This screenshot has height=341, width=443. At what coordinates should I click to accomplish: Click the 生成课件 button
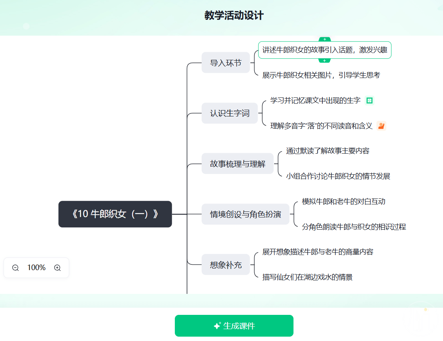point(234,326)
